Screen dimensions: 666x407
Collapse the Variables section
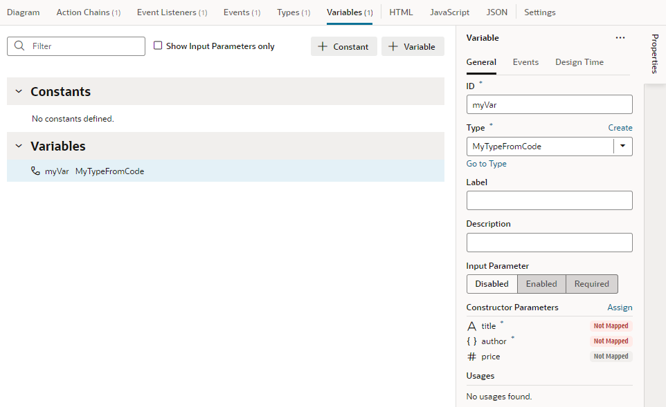tap(19, 146)
